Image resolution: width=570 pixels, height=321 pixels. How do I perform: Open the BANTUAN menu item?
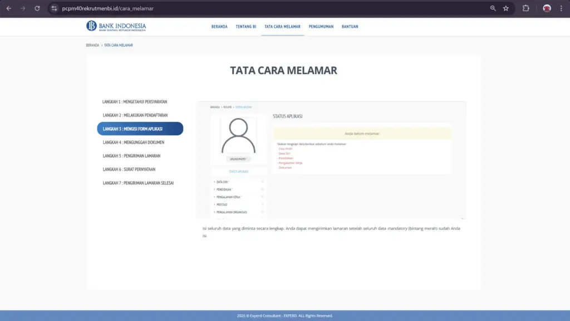350,27
